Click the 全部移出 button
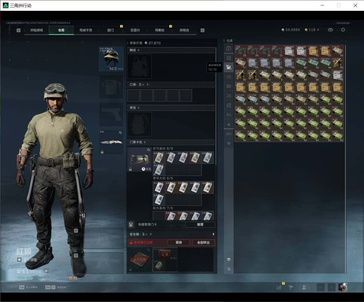Screen dimensions: 364x302 pyautogui.click(x=203, y=242)
